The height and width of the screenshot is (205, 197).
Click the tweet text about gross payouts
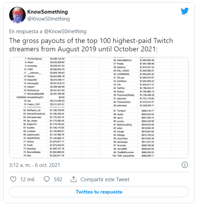[91, 45]
